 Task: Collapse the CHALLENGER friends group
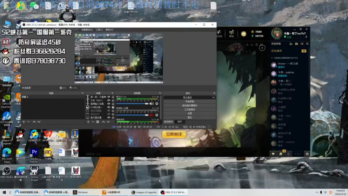(272, 58)
